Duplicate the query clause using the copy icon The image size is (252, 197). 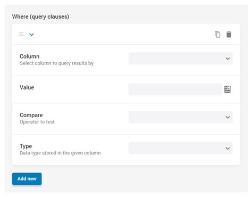coord(217,35)
